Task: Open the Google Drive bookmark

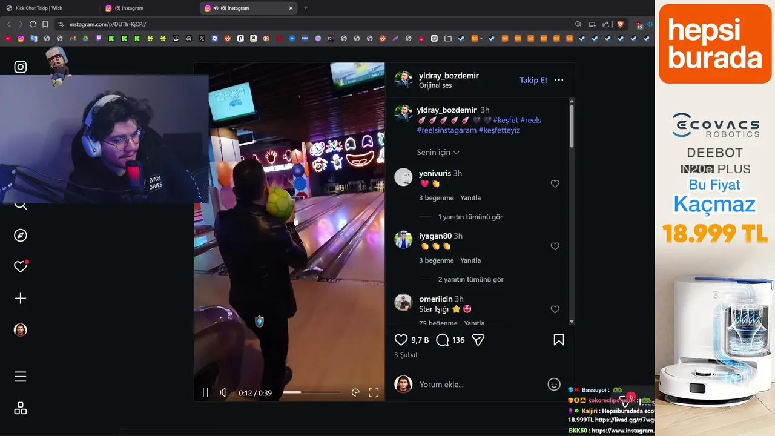Action: pos(85,38)
